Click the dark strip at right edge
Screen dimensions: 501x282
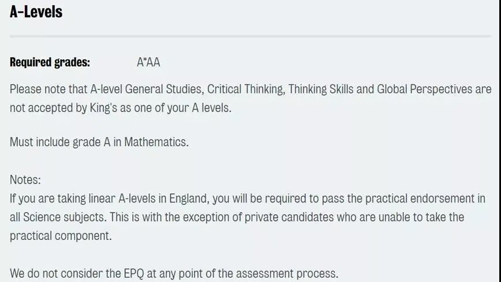click(500, 141)
